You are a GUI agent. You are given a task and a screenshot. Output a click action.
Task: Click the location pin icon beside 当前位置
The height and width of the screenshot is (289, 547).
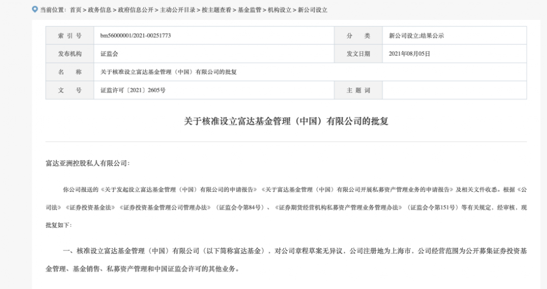coord(35,9)
